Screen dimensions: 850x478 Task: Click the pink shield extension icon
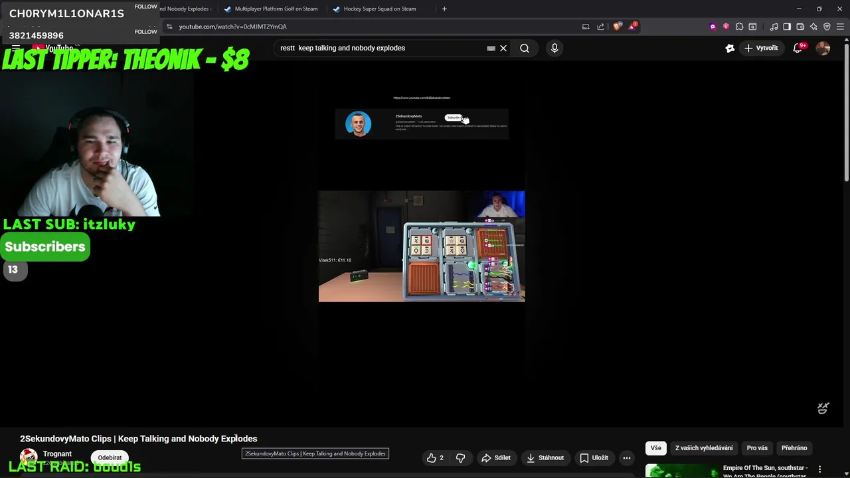pyautogui.click(x=726, y=27)
